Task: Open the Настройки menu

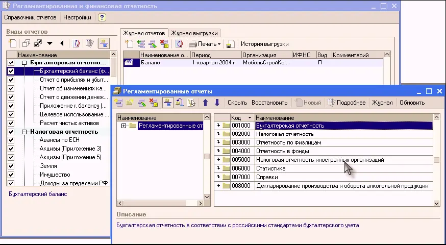Action: [77, 17]
